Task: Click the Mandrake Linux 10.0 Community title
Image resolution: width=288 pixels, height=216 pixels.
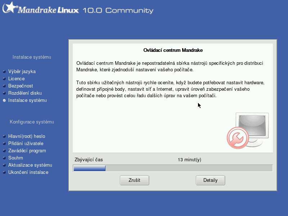Action: [85, 10]
